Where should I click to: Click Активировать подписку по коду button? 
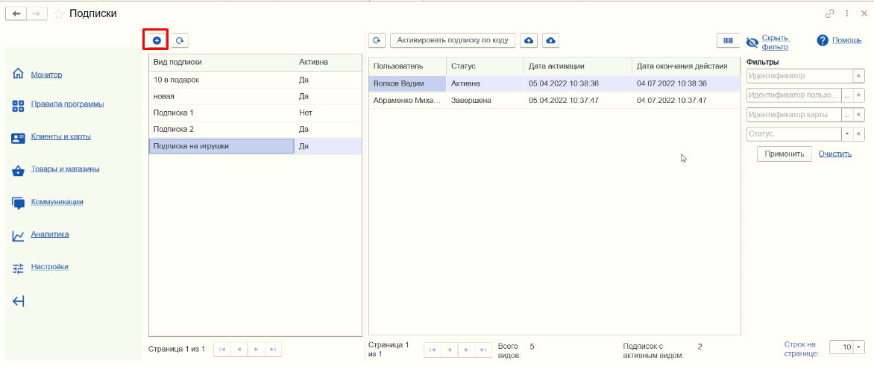click(452, 40)
